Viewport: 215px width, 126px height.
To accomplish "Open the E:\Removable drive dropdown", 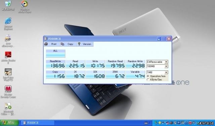I will click(166, 62).
